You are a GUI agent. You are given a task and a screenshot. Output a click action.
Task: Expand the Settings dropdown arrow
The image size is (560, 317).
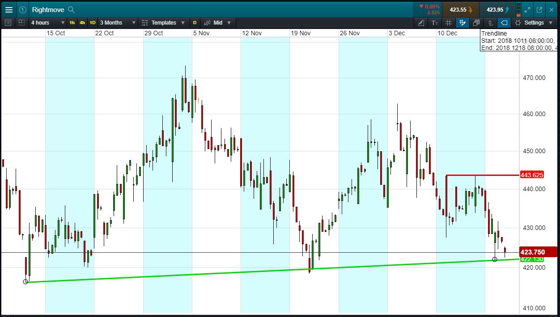pos(551,23)
